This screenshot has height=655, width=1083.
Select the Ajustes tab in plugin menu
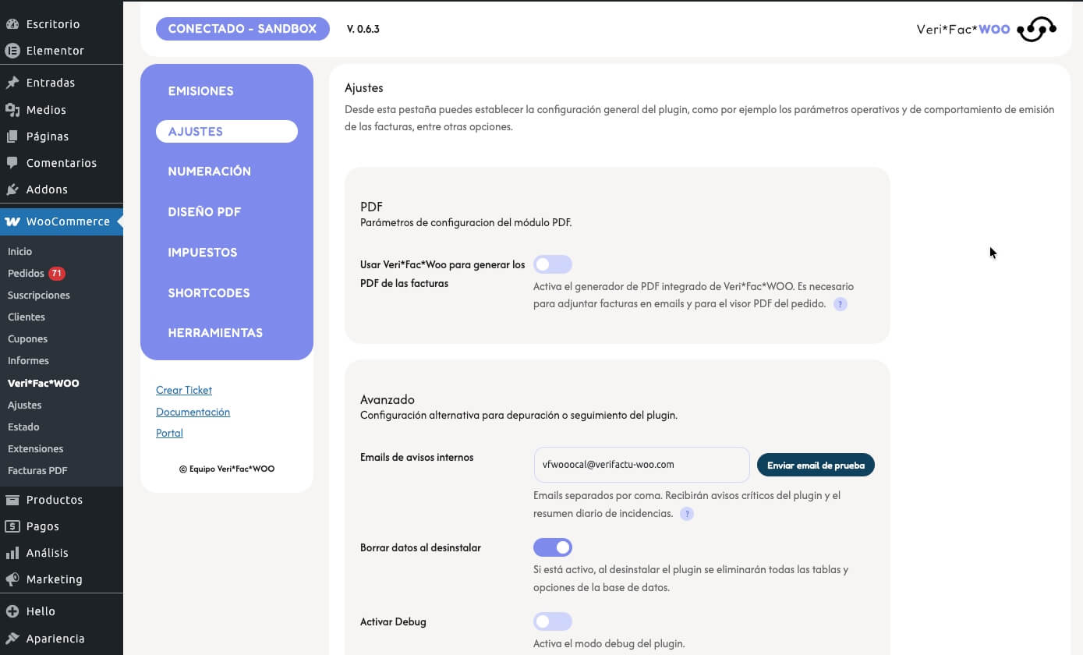click(x=227, y=132)
